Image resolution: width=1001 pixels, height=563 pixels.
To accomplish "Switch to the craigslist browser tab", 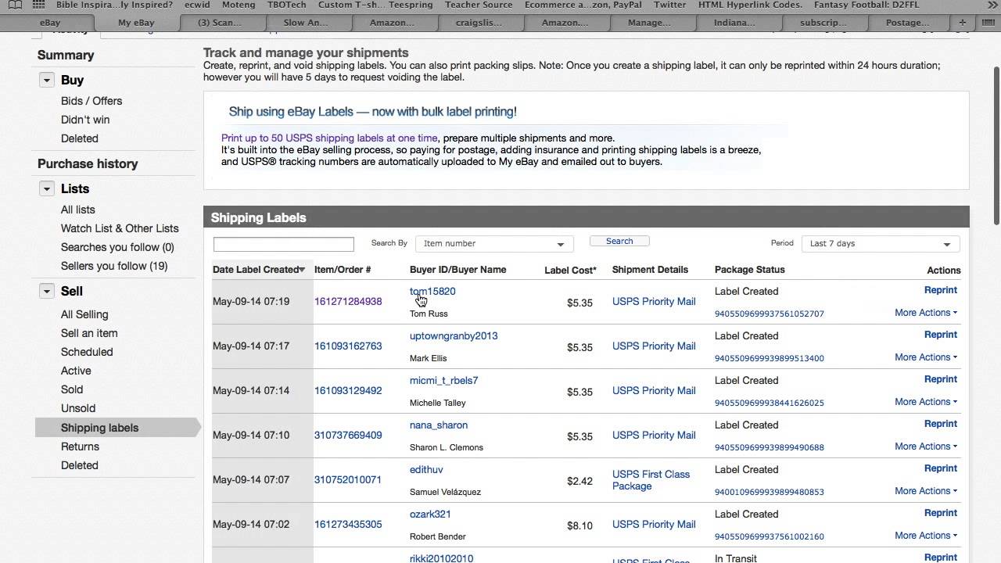I will pyautogui.click(x=479, y=23).
